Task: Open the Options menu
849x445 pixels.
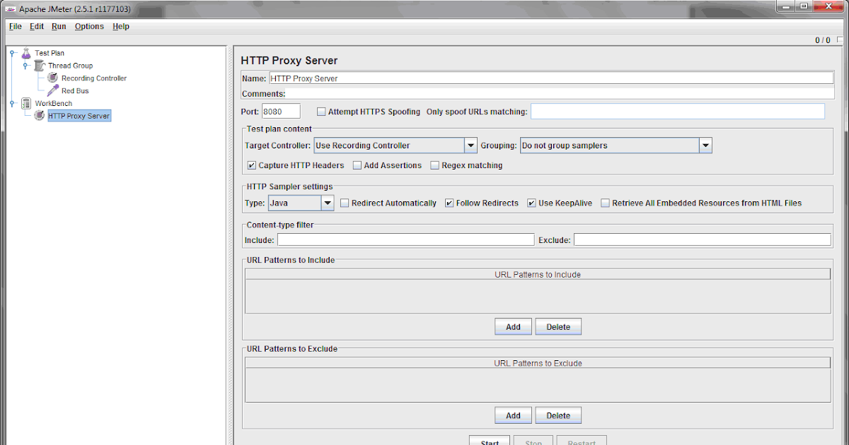Action: (89, 26)
